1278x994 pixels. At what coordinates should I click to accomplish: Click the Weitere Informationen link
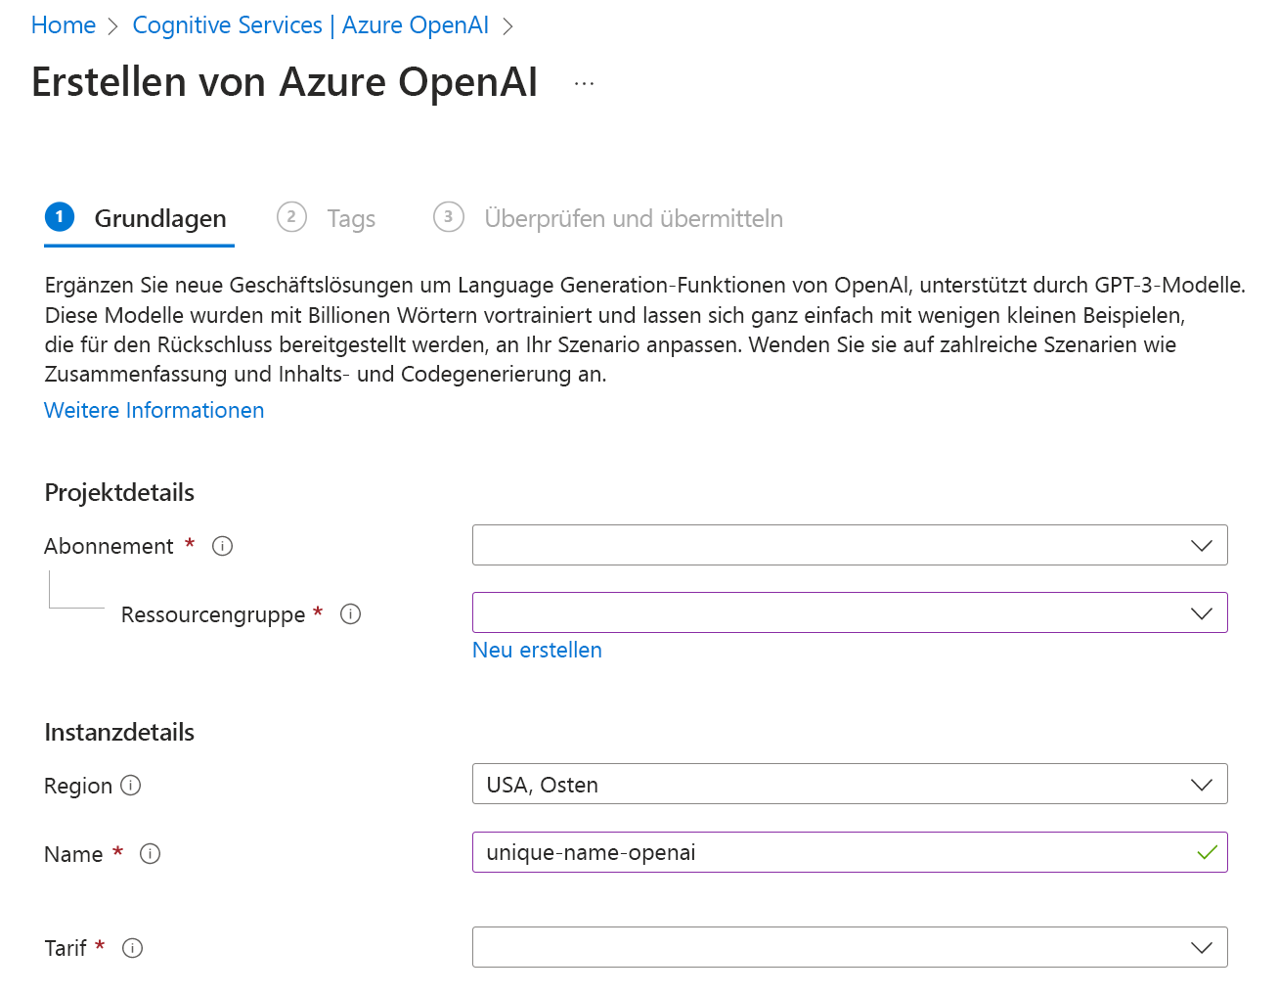154,410
